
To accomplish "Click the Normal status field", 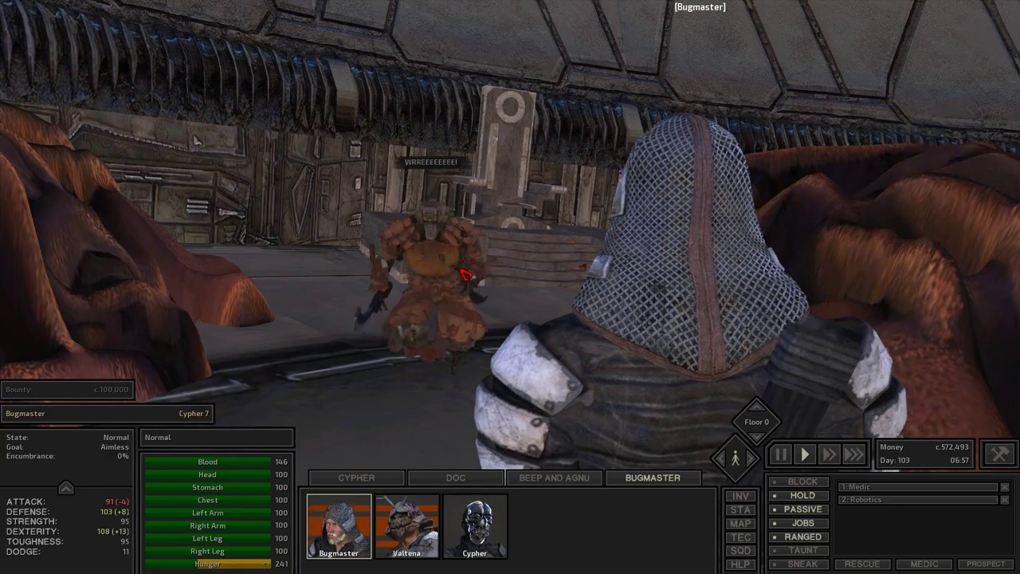I will coord(217,437).
